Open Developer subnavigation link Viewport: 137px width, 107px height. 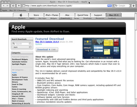tap(87, 18)
